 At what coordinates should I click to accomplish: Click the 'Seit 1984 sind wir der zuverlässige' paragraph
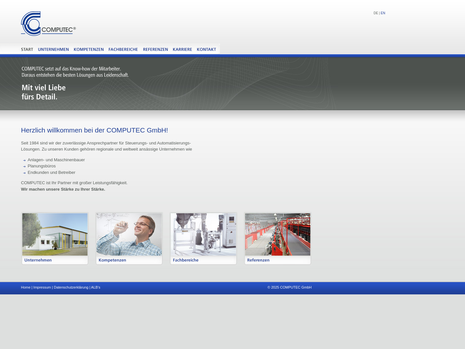tap(107, 146)
